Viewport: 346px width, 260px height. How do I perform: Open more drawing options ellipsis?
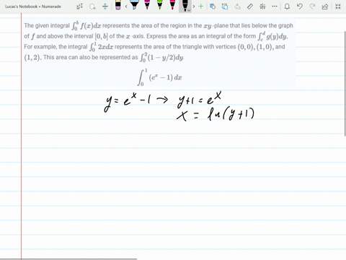coord(275,6)
